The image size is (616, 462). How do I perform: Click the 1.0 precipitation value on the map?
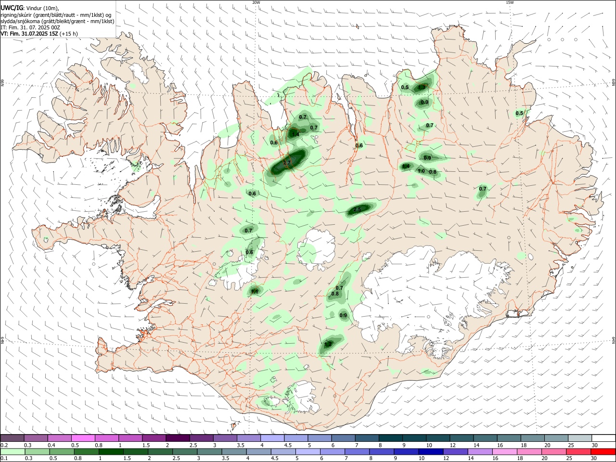(x=421, y=171)
